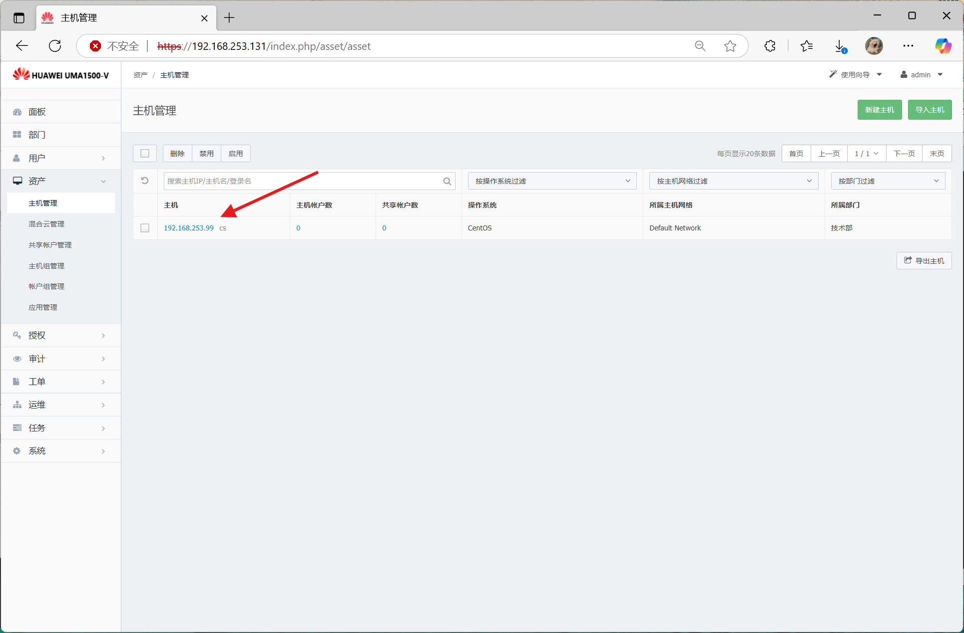The image size is (964, 633).
Task: Open the browser downloads icon
Action: 840,46
